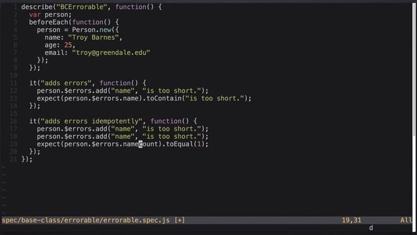417x235 pixels.
Task: Click the cursor block before 'ount' on line 19
Action: click(x=141, y=144)
